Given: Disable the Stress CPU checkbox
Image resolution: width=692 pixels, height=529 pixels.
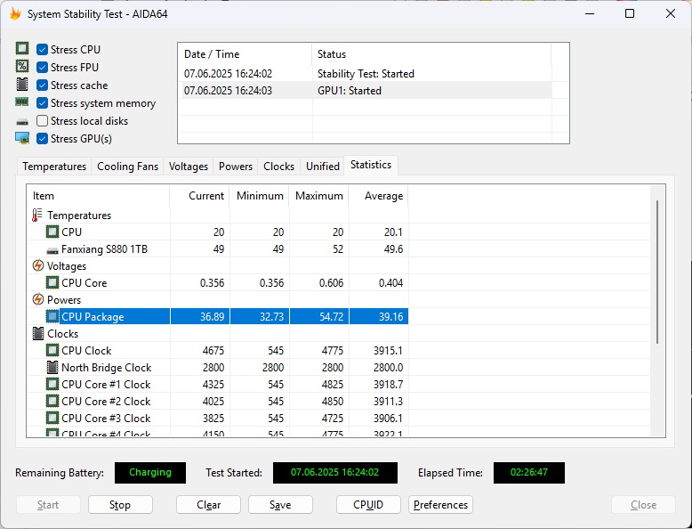Looking at the screenshot, I should pyautogui.click(x=42, y=50).
